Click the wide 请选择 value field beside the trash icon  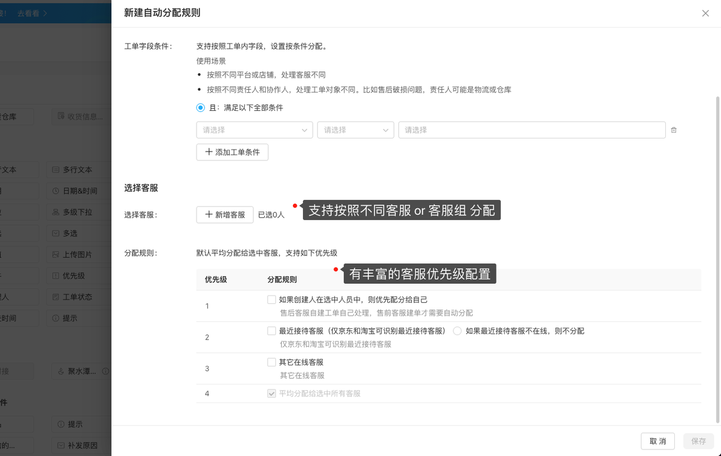pos(532,130)
